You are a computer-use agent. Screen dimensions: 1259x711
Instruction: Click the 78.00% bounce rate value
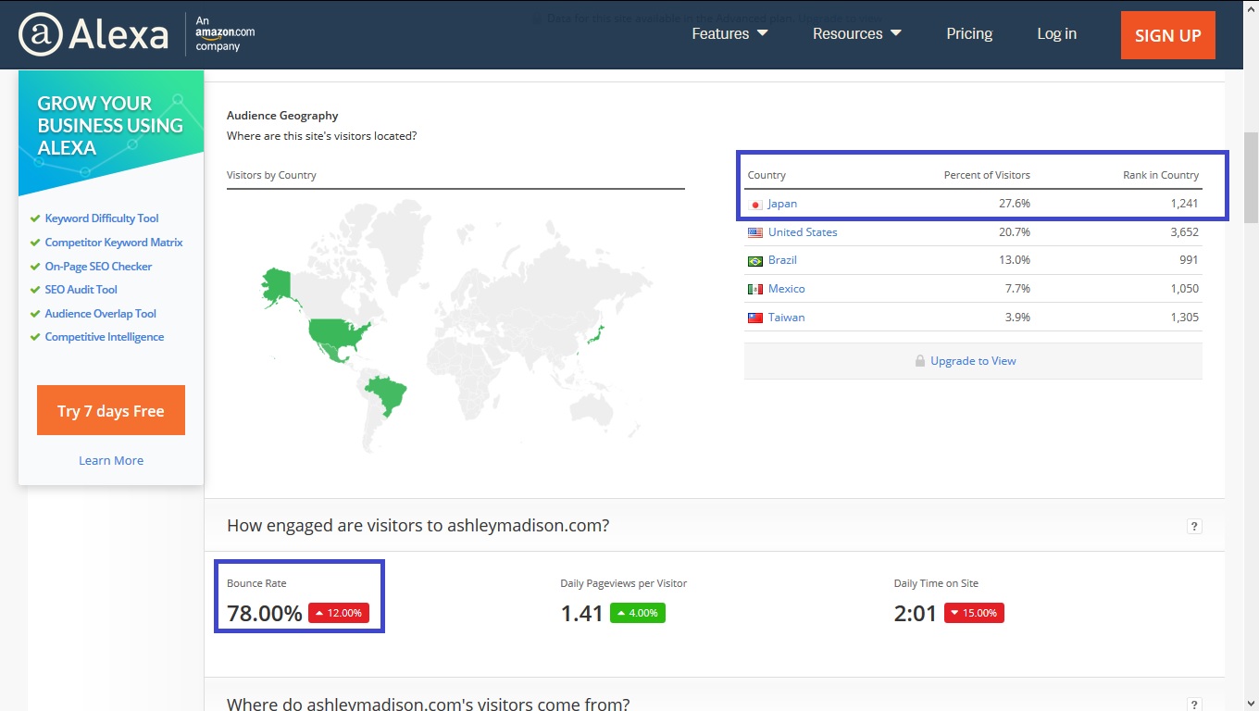click(265, 613)
